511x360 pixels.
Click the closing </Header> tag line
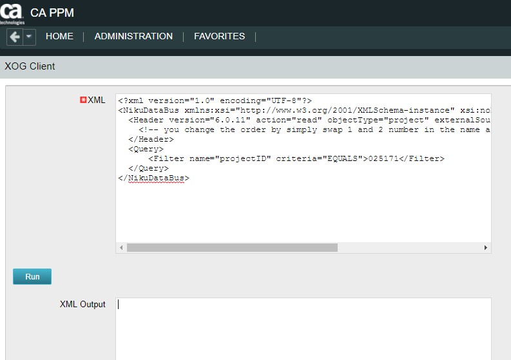click(151, 140)
